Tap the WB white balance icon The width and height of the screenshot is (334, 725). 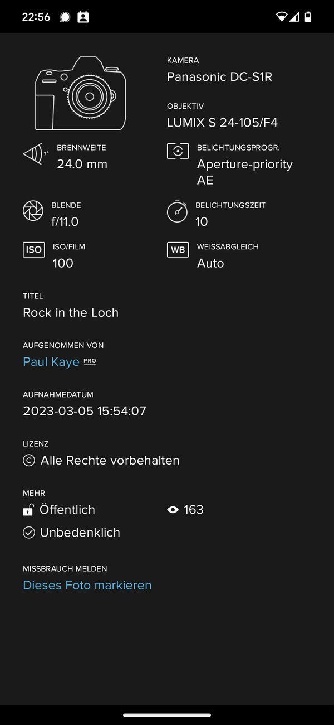coord(178,249)
